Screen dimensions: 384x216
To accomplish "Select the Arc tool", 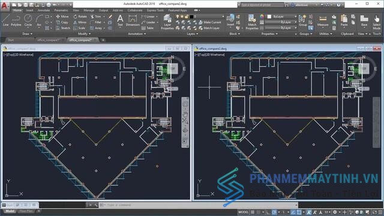I will click(39, 20).
